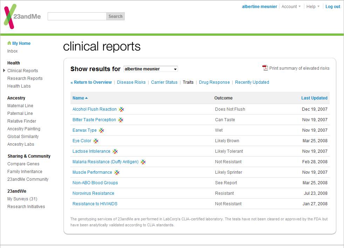This screenshot has height=248, width=344.
Task: Open Clinical Reports in the sidebar
Action: [23, 71]
